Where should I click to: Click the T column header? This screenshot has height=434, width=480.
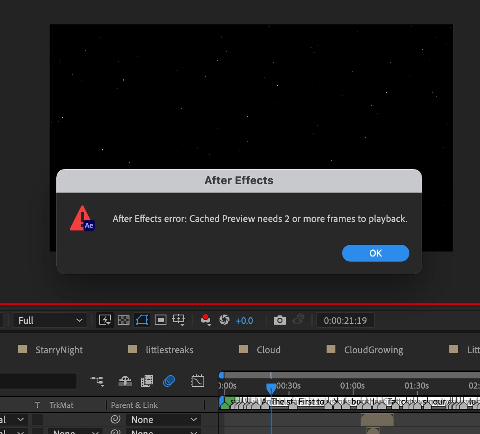(37, 405)
